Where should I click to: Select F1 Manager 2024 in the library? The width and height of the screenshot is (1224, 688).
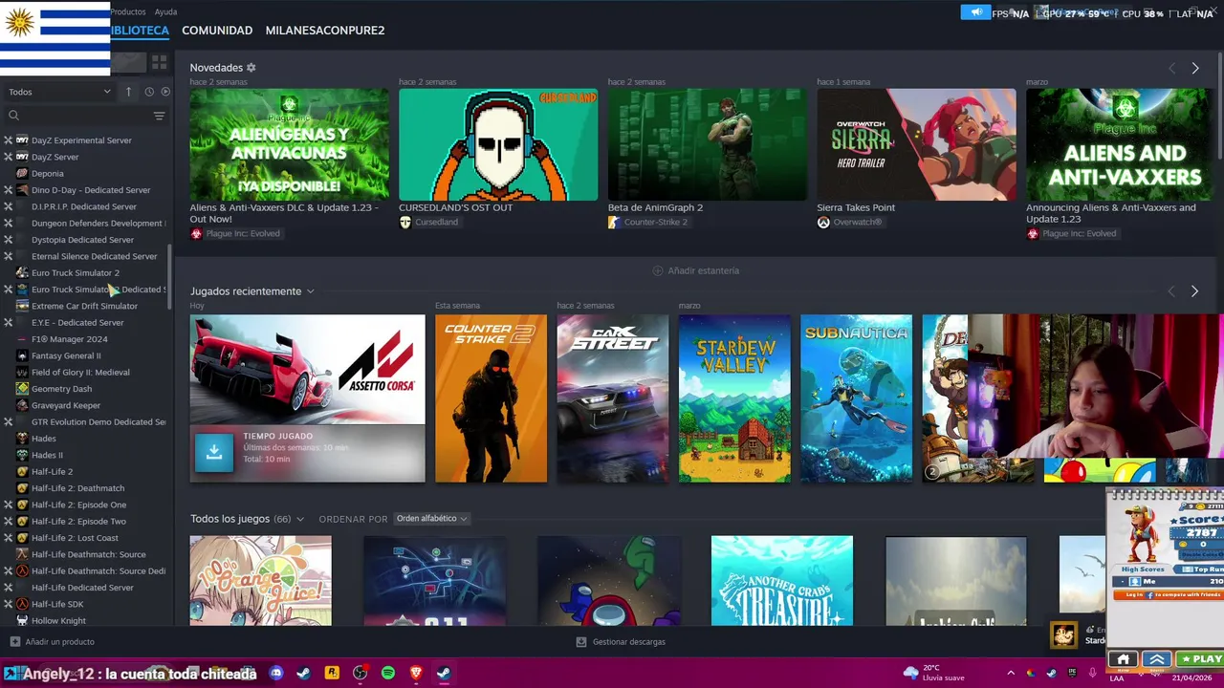point(69,339)
